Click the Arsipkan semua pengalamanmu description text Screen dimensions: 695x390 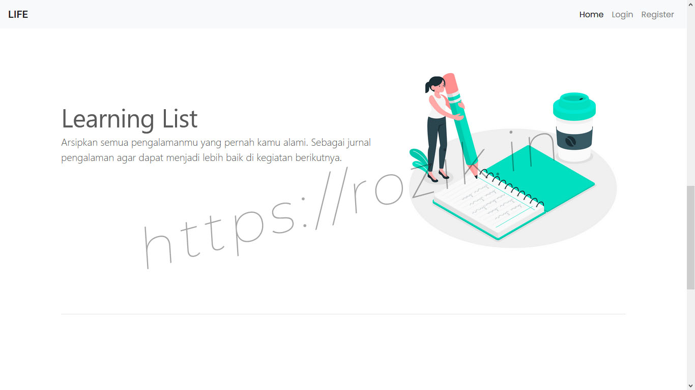point(216,150)
